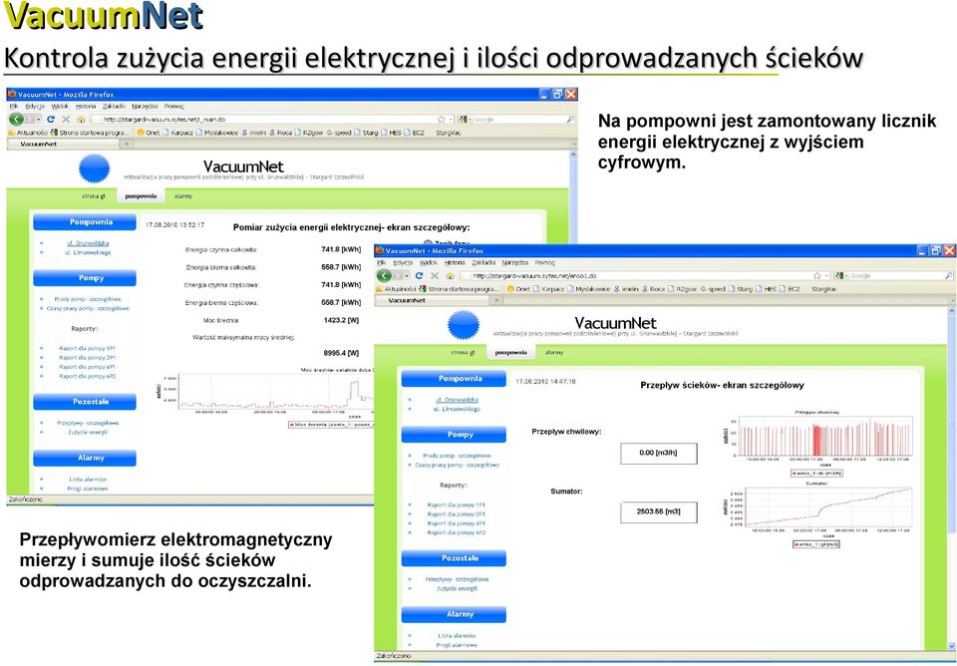This screenshot has height=666, width=957.
Task: Click Pozostałe header button in the flow window
Action: coord(454,558)
